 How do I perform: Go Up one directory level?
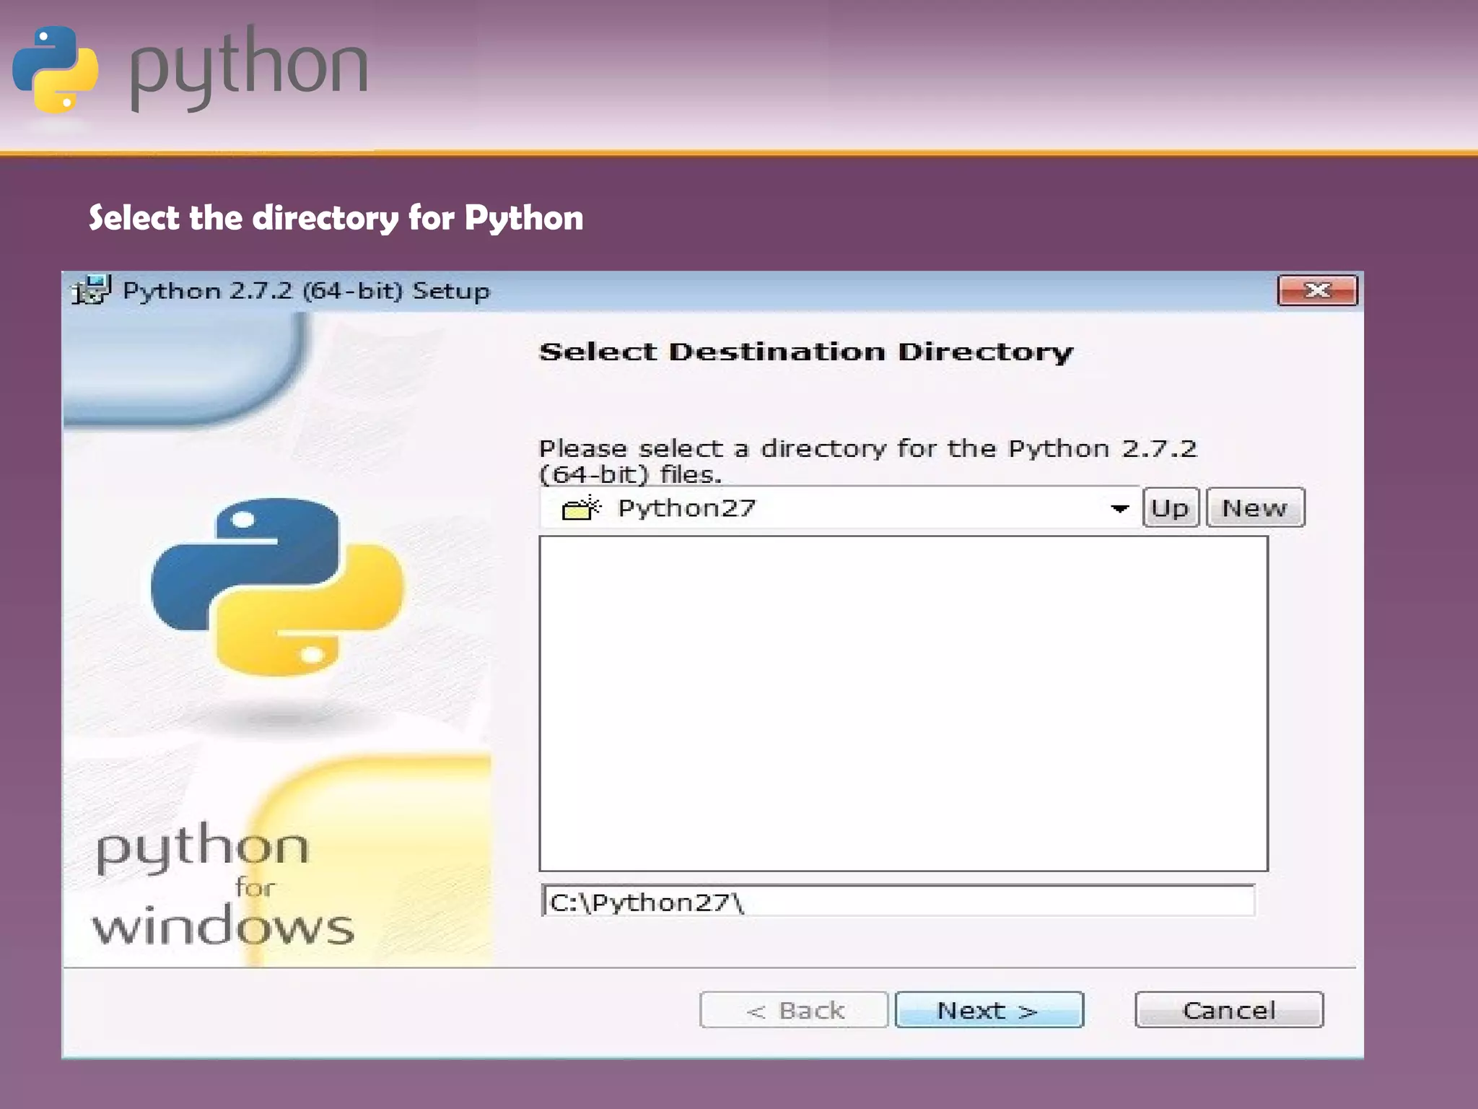click(x=1170, y=508)
